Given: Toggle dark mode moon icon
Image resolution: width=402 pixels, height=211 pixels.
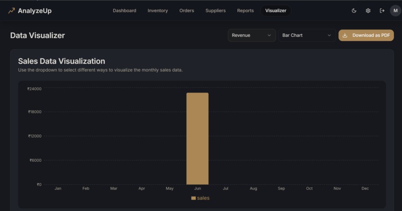Looking at the screenshot, I should coord(354,11).
